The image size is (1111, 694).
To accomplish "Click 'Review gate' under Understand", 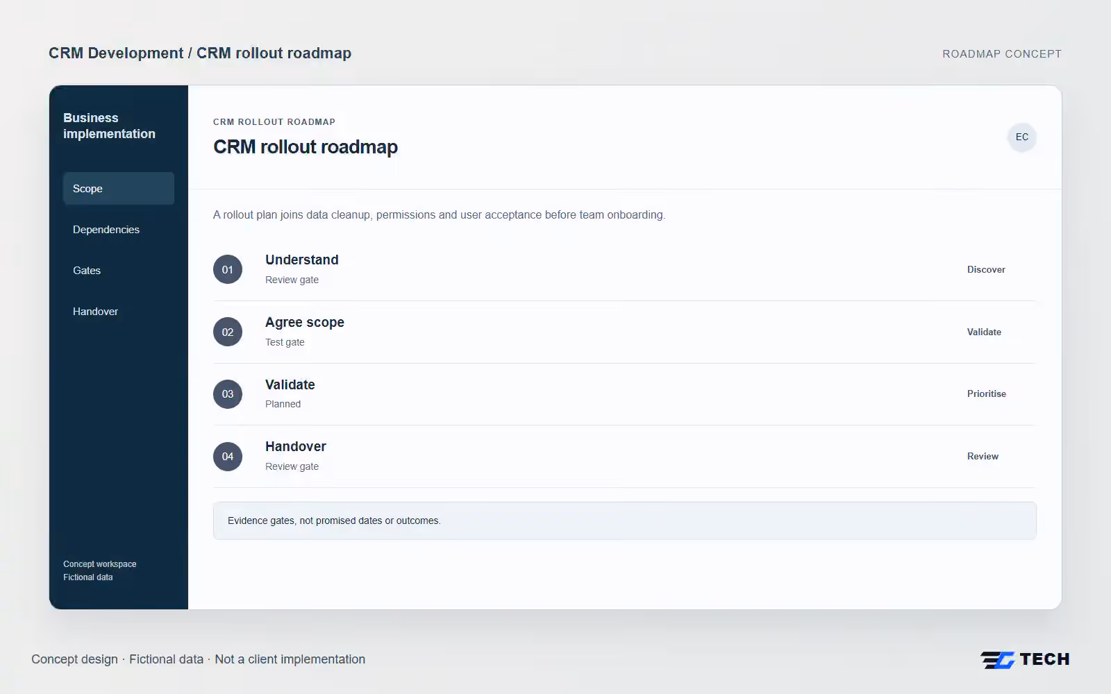I will [292, 280].
